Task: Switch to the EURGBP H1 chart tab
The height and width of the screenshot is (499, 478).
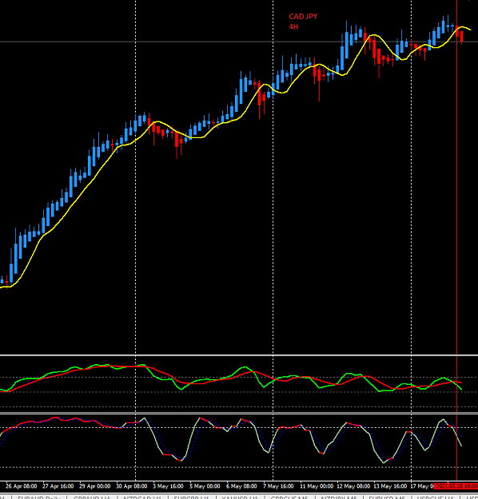Action: click(x=191, y=497)
